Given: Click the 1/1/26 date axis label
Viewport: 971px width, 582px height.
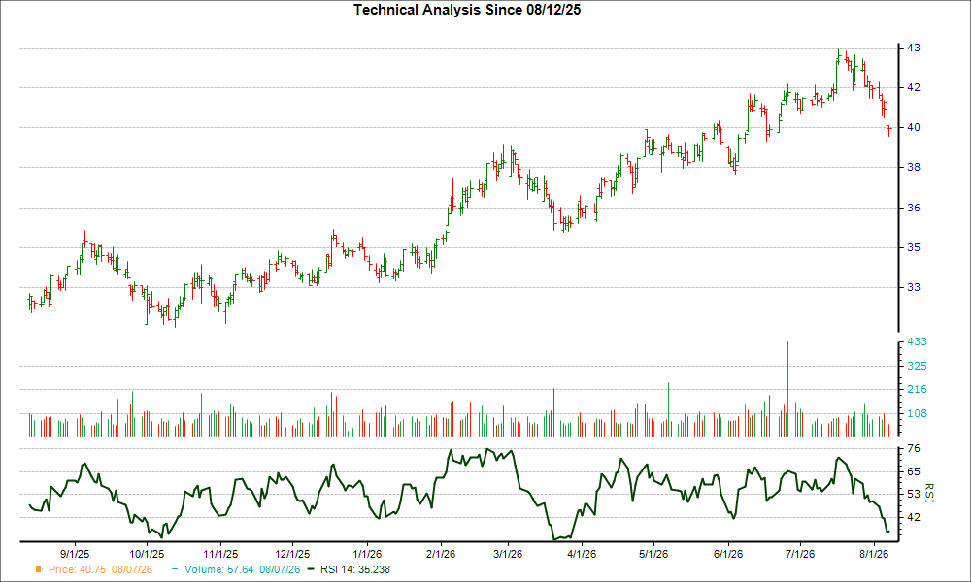Looking at the screenshot, I should 367,554.
